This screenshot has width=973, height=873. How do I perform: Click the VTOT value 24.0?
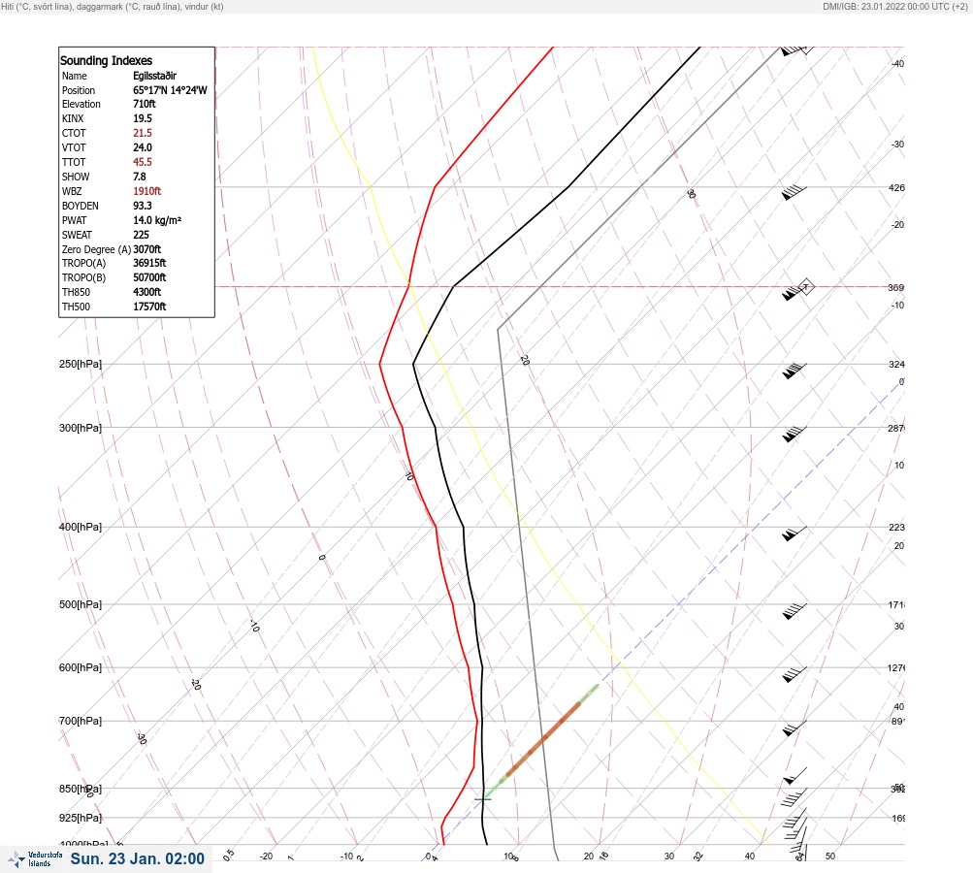pyautogui.click(x=142, y=147)
